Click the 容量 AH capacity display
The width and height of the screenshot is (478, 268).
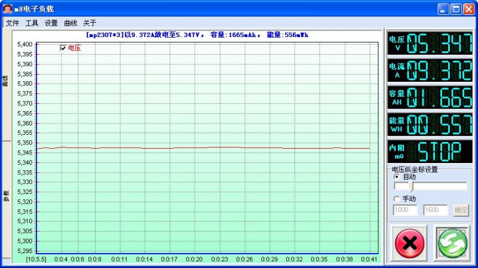click(x=430, y=97)
